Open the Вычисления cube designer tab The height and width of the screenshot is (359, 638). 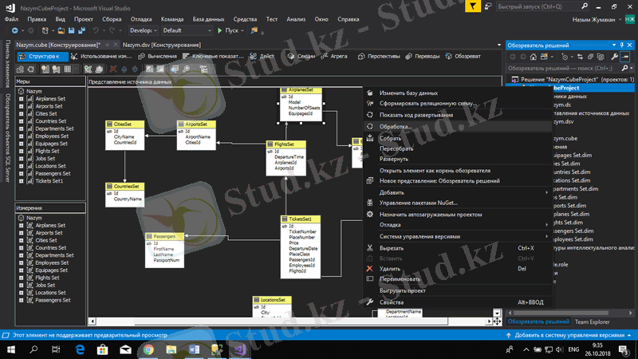(x=158, y=57)
